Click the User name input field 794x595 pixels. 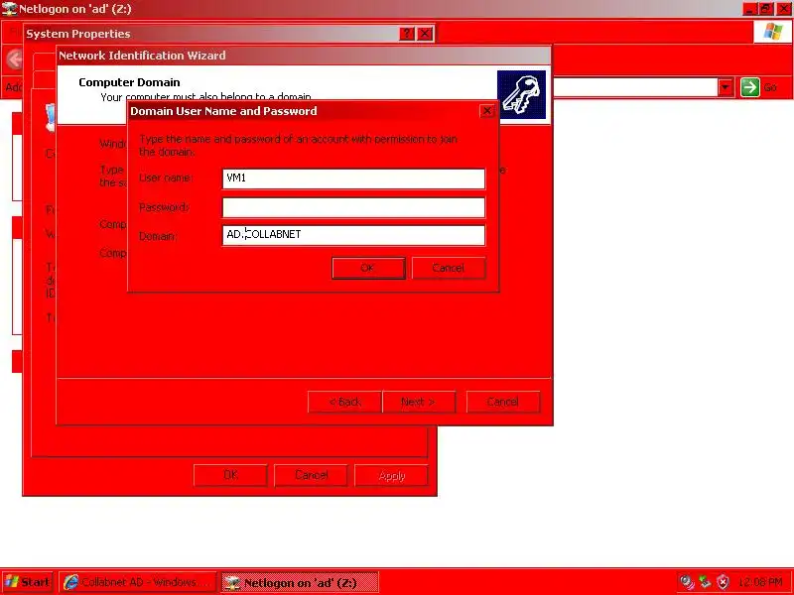pos(353,178)
